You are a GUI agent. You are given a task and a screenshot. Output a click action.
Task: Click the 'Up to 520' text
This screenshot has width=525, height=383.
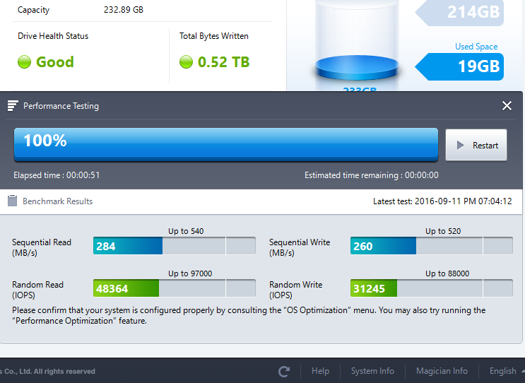click(x=443, y=231)
